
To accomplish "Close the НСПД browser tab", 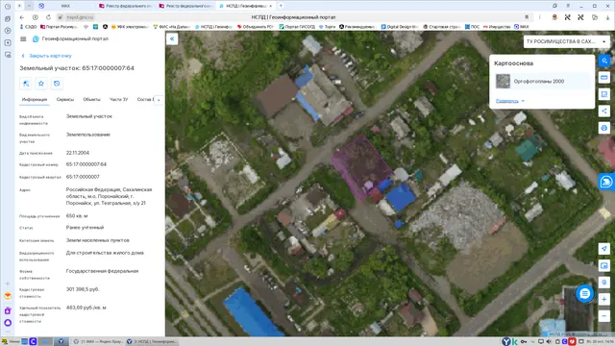I will [x=271, y=6].
